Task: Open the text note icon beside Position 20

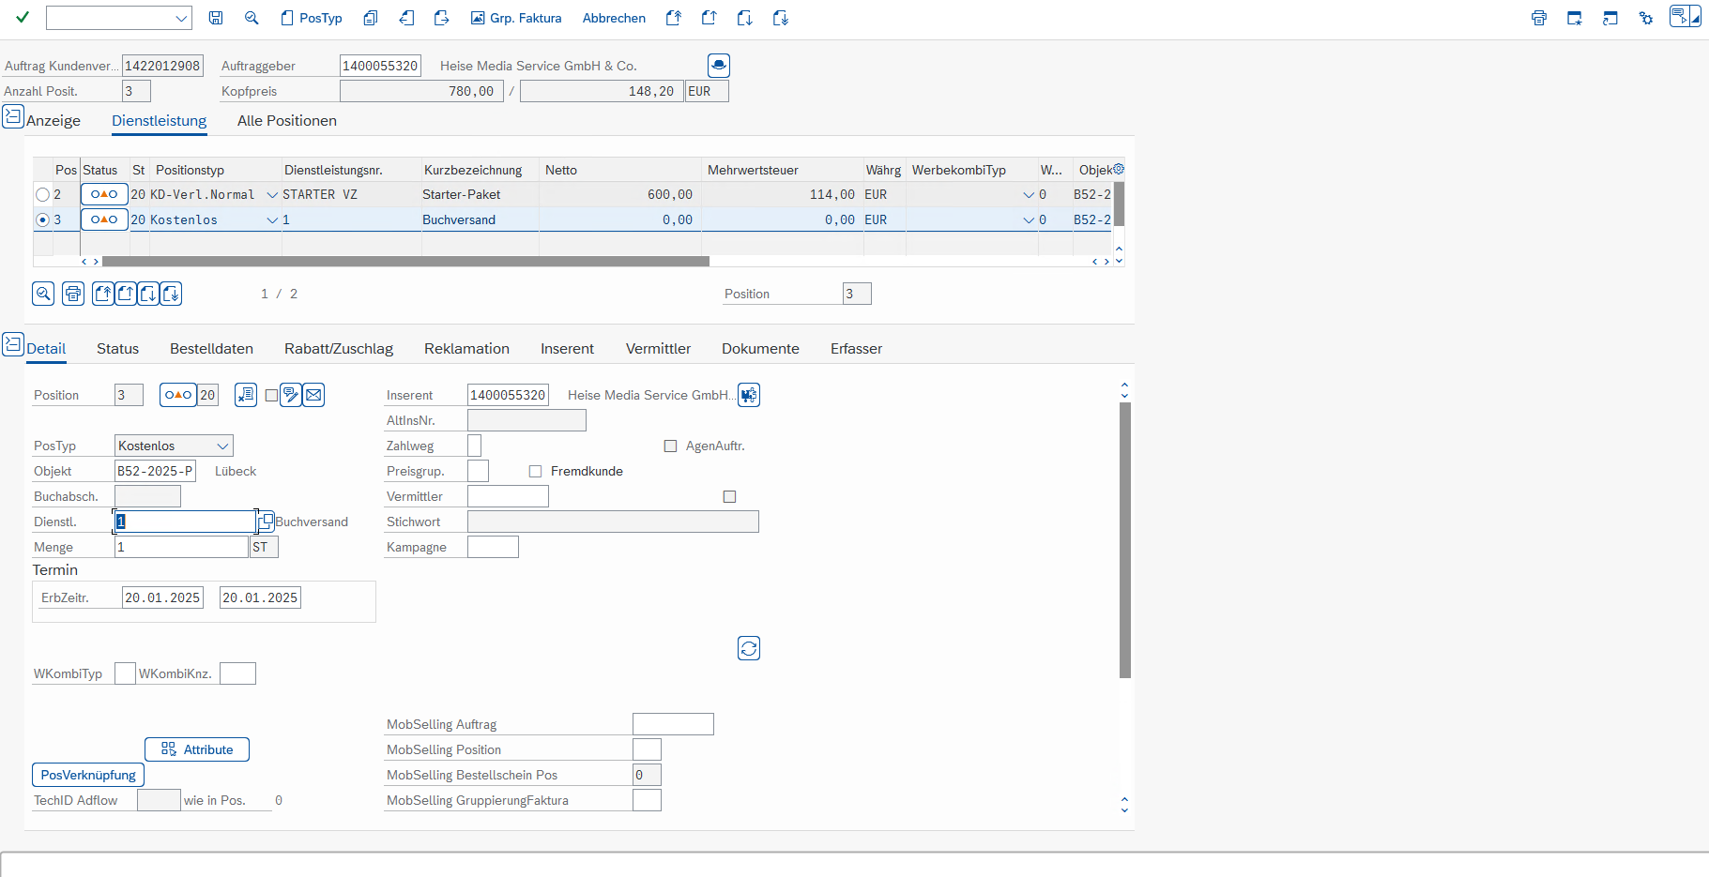Action: [x=246, y=395]
